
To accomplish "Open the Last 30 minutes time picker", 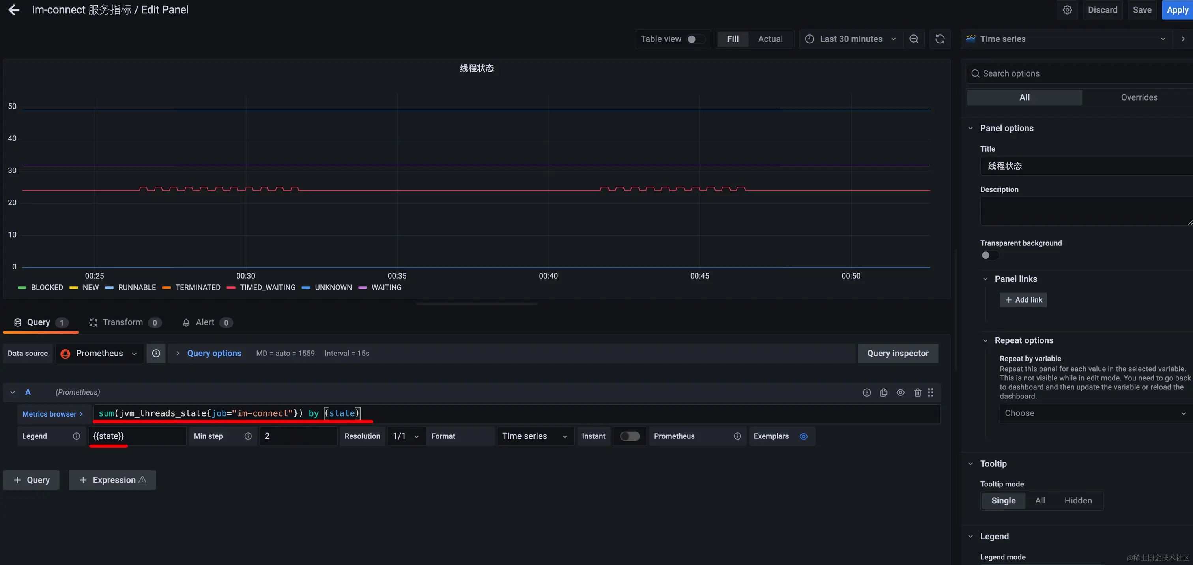I will click(851, 39).
